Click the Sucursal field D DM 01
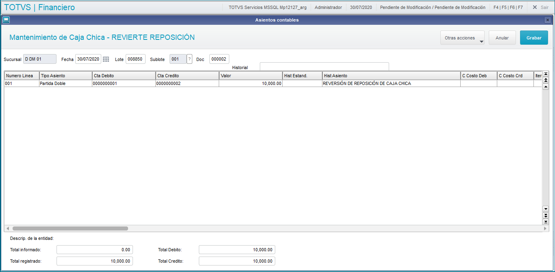This screenshot has width=555, height=272. (x=40, y=59)
